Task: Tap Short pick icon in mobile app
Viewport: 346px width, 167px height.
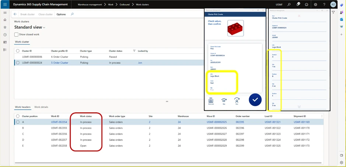Action: click(211, 101)
